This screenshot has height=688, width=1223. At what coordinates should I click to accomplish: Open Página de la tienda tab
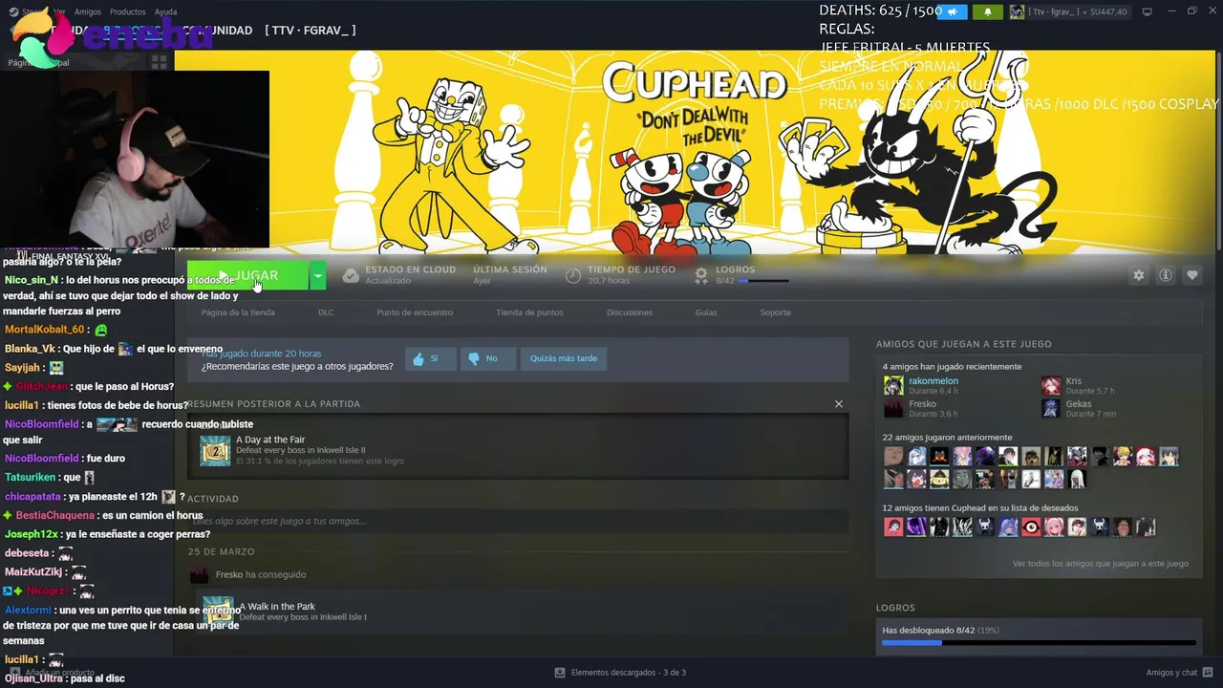click(x=238, y=312)
